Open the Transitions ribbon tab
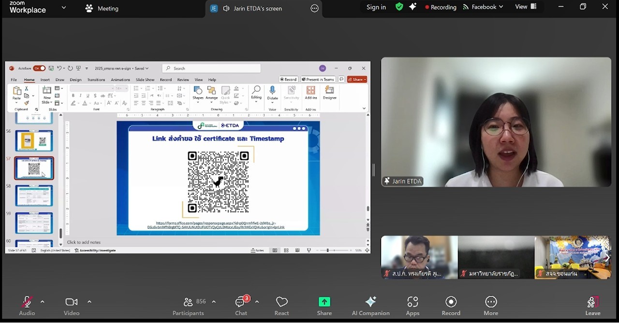The height and width of the screenshot is (323, 619). coord(96,80)
